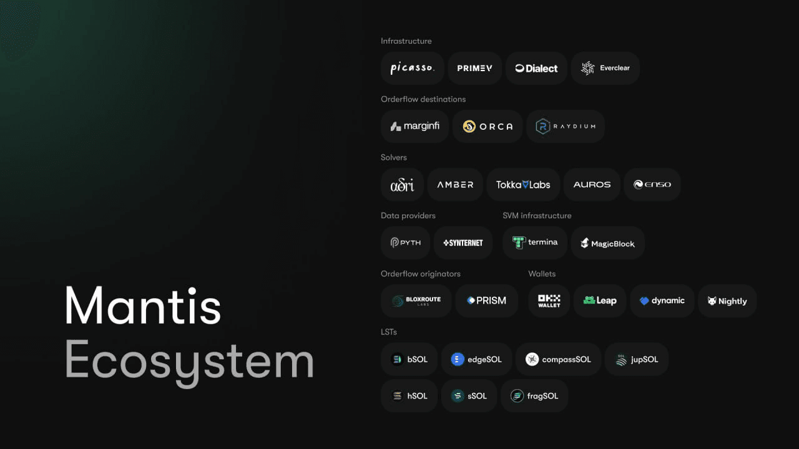799x449 pixels.
Task: Click the Data providers heading
Action: click(408, 216)
